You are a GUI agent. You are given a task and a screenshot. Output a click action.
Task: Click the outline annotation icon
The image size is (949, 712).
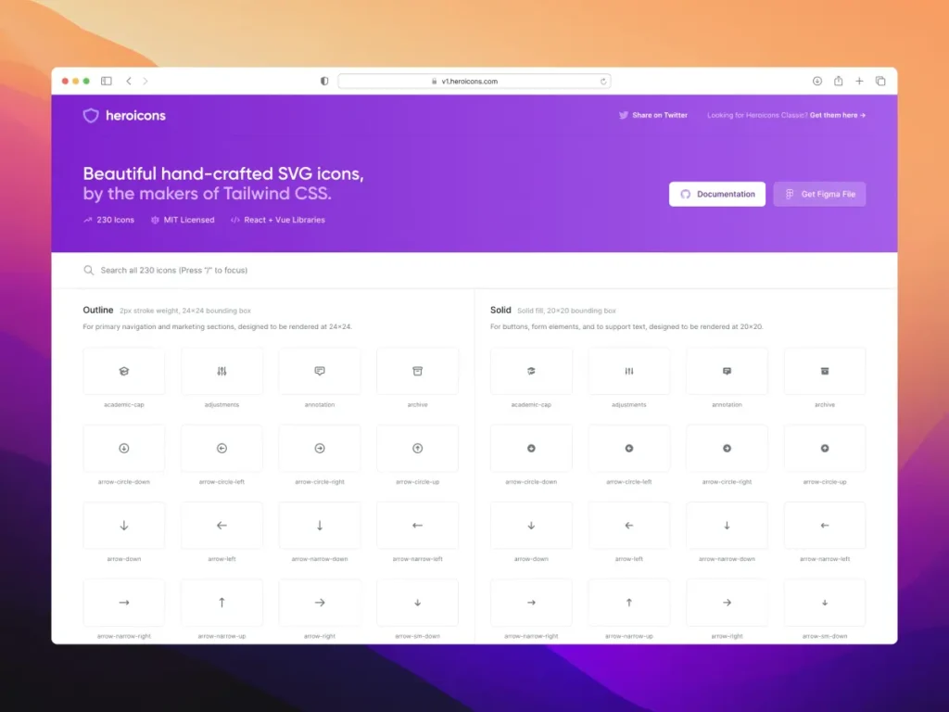click(x=319, y=370)
